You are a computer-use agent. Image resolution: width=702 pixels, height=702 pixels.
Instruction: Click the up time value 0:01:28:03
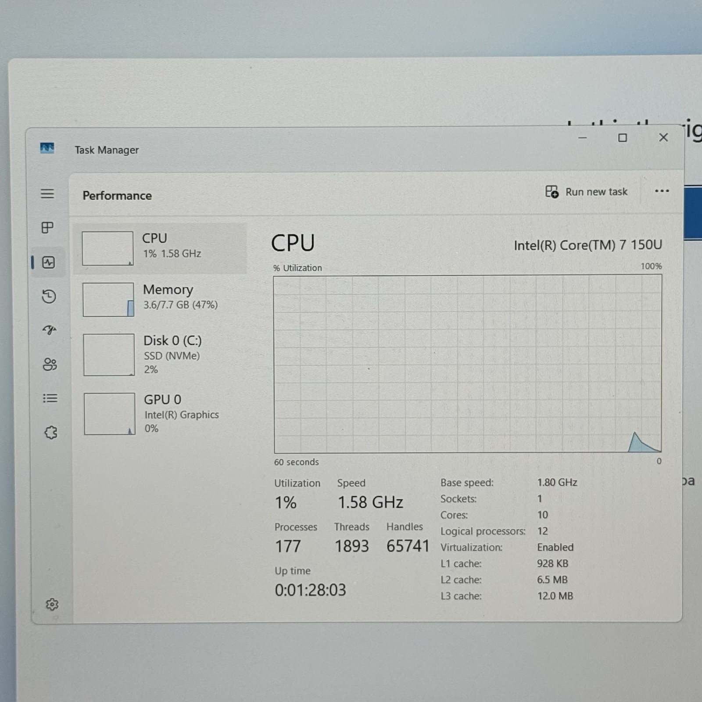coord(310,590)
